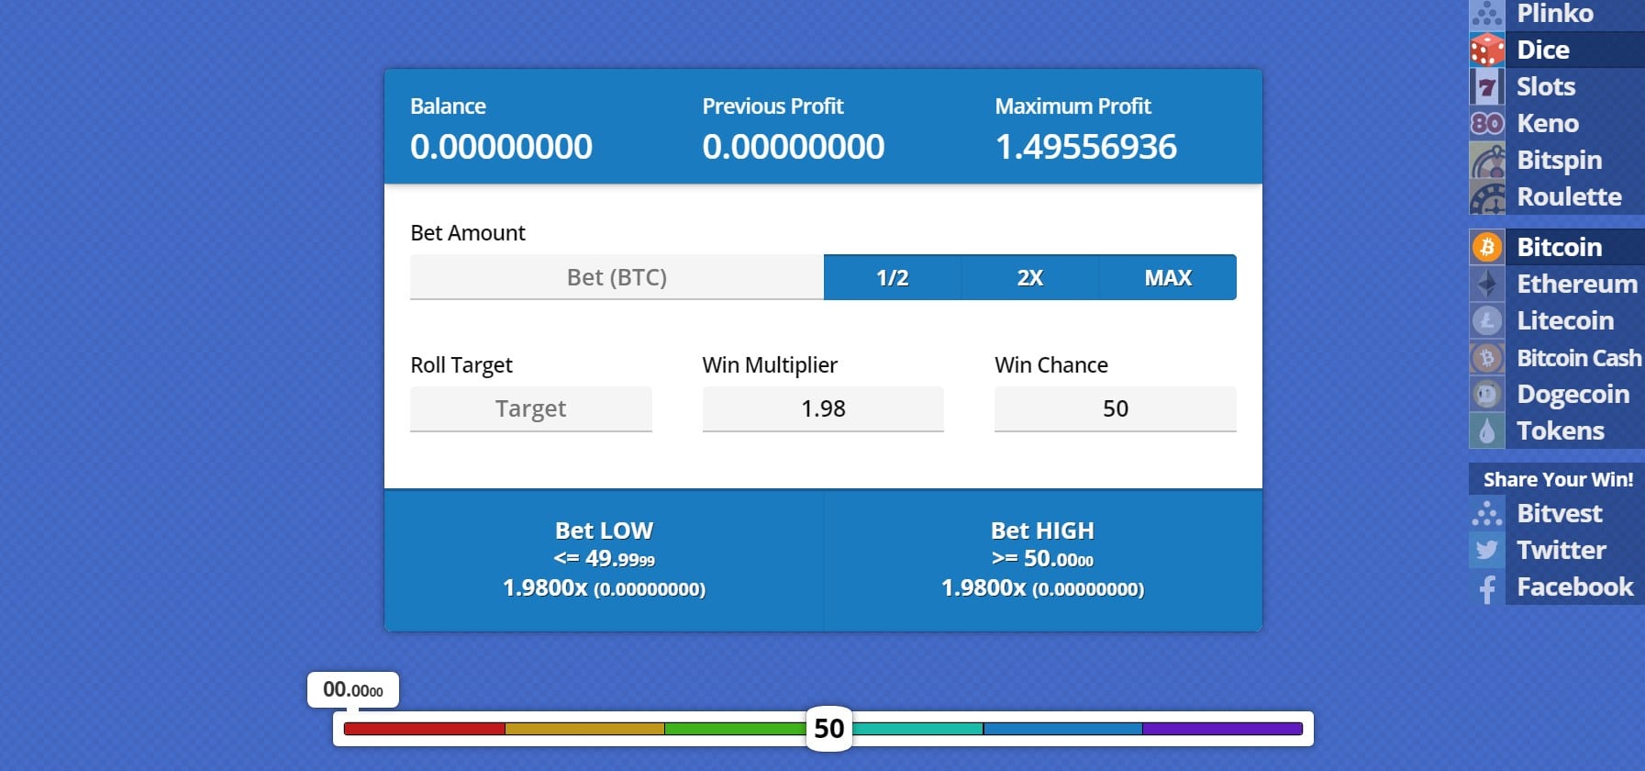Click the Facebook f icon
Image resolution: width=1645 pixels, height=771 pixels.
1487,587
